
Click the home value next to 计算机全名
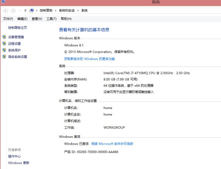tap(108, 115)
